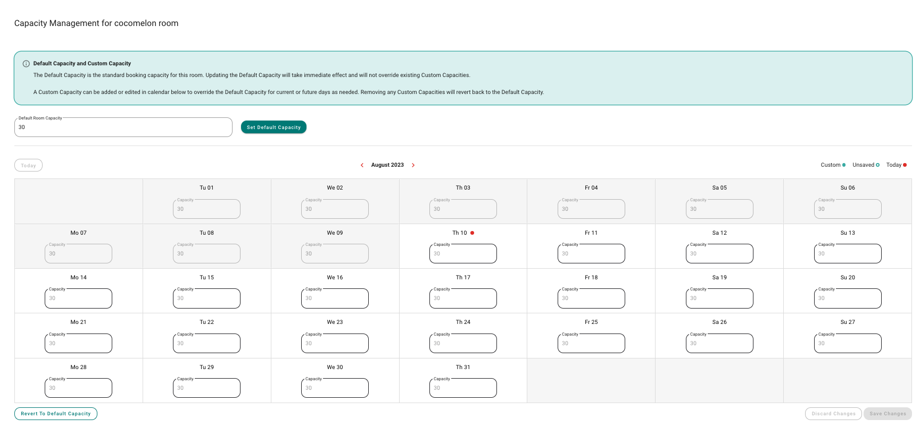This screenshot has width=920, height=436.
Task: Click the August 2023 month label
Action: point(387,165)
